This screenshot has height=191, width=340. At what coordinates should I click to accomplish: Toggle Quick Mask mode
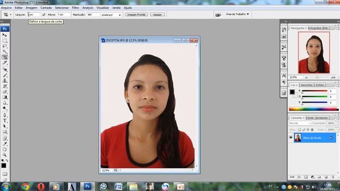click(5, 174)
